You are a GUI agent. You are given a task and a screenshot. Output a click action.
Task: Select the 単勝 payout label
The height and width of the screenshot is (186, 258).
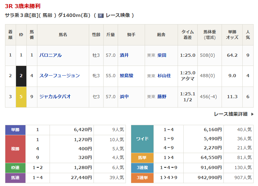pyautogui.click(x=15, y=130)
